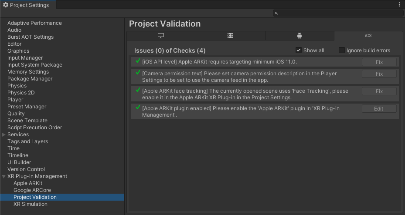405x215 pixels.
Task: Select Player in the settings list
Action: pyautogui.click(x=15, y=100)
